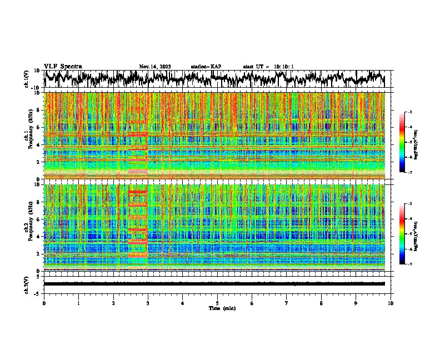Click the ch.1 "Frequency (kHz)" axis label

(x=31, y=129)
